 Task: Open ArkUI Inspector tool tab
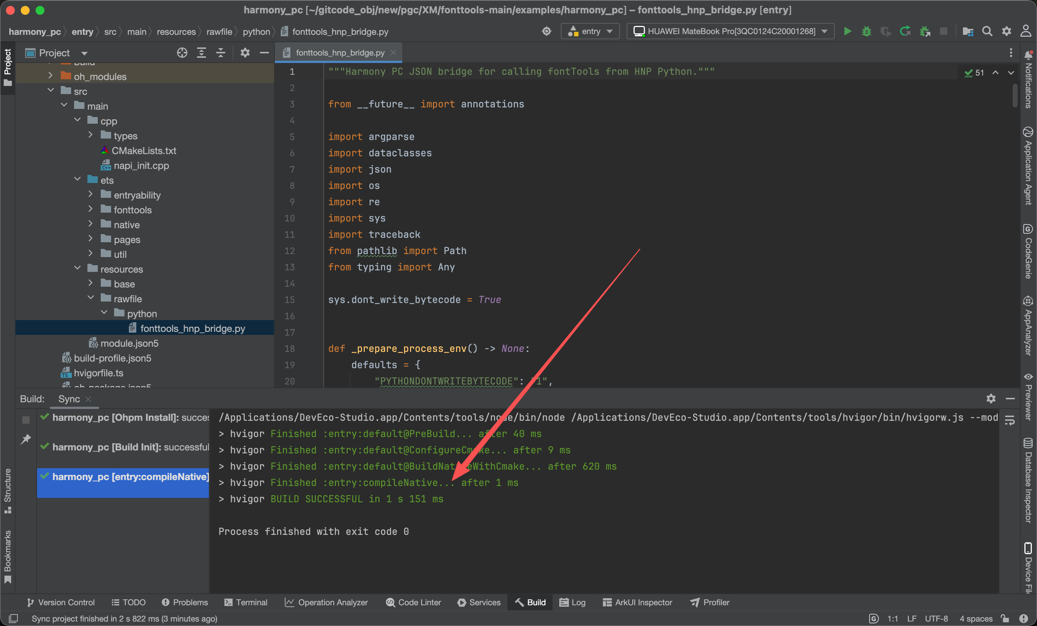tap(637, 602)
